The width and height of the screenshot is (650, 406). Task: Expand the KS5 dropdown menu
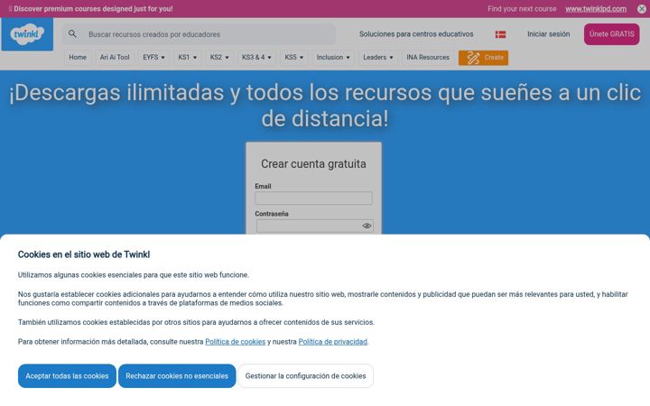294,57
